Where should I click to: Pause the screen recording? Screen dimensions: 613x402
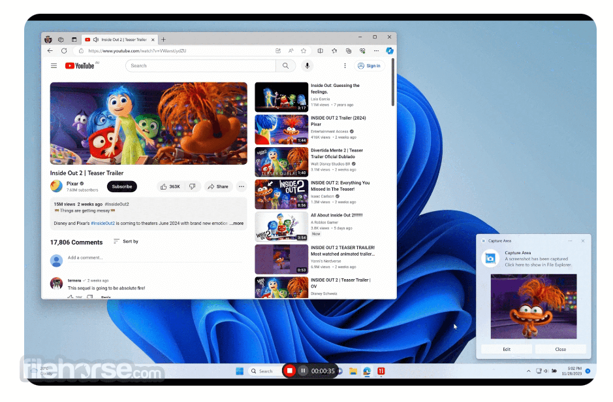point(303,371)
